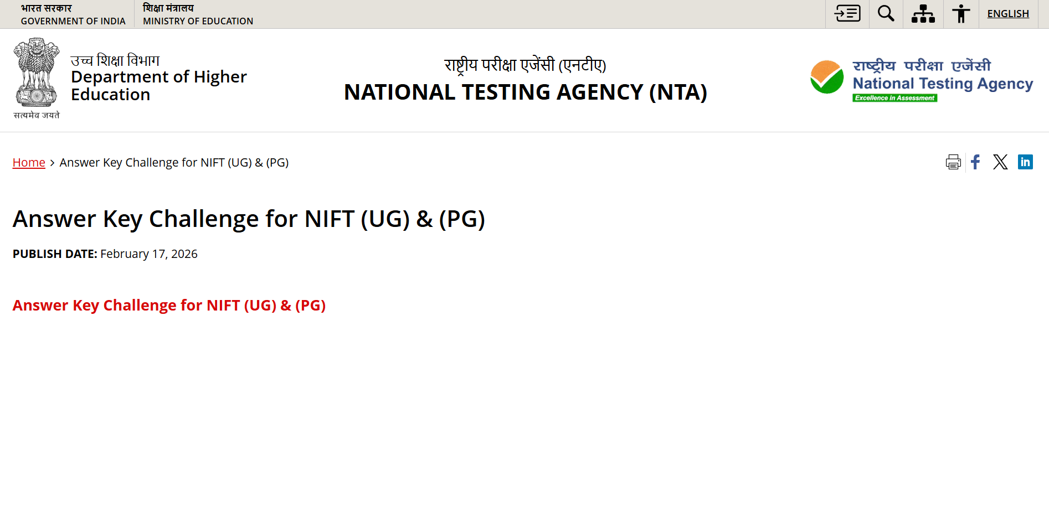Select the breadcrumb entry for NIFT challenge

click(174, 162)
